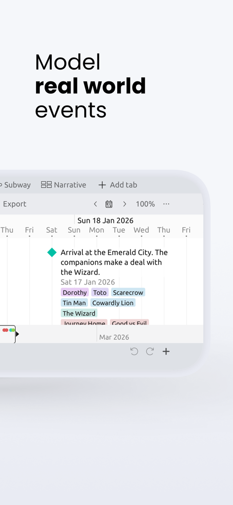The width and height of the screenshot is (233, 505).
Task: Click the Add tab button
Action: 117,185
